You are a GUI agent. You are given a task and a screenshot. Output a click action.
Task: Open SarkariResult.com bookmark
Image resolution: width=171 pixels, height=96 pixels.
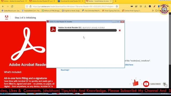[x=11, y=11]
